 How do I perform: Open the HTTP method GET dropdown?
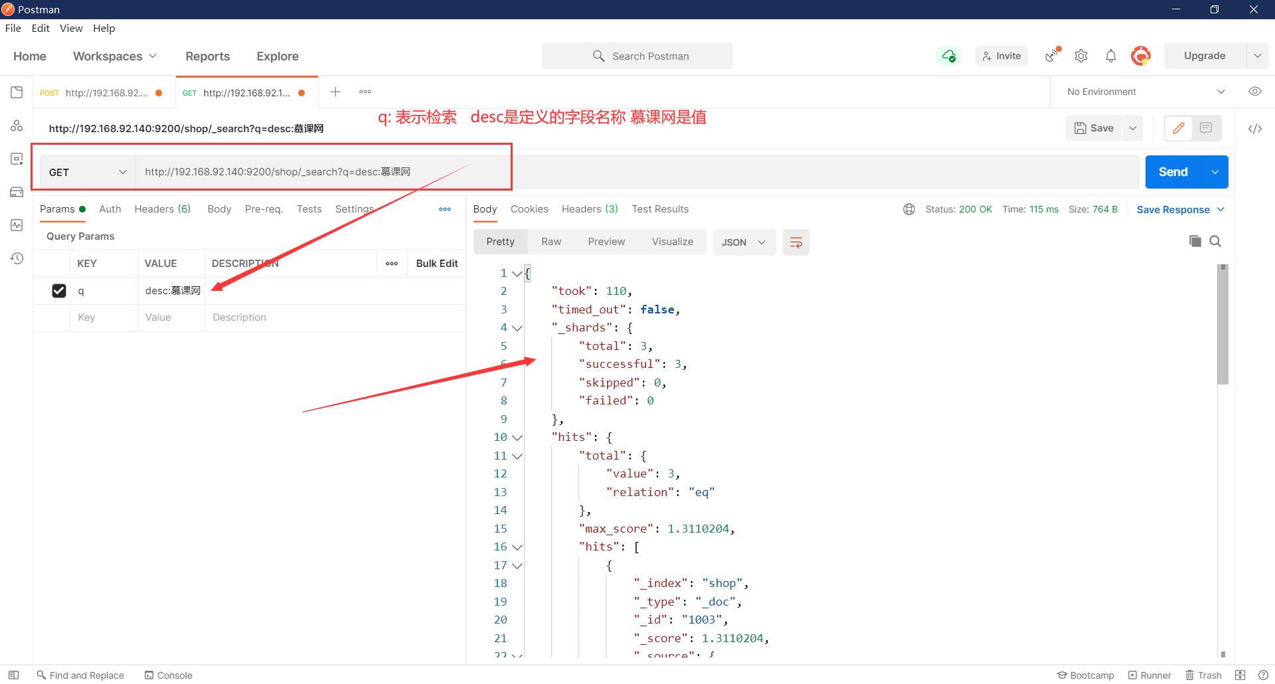[x=87, y=172]
